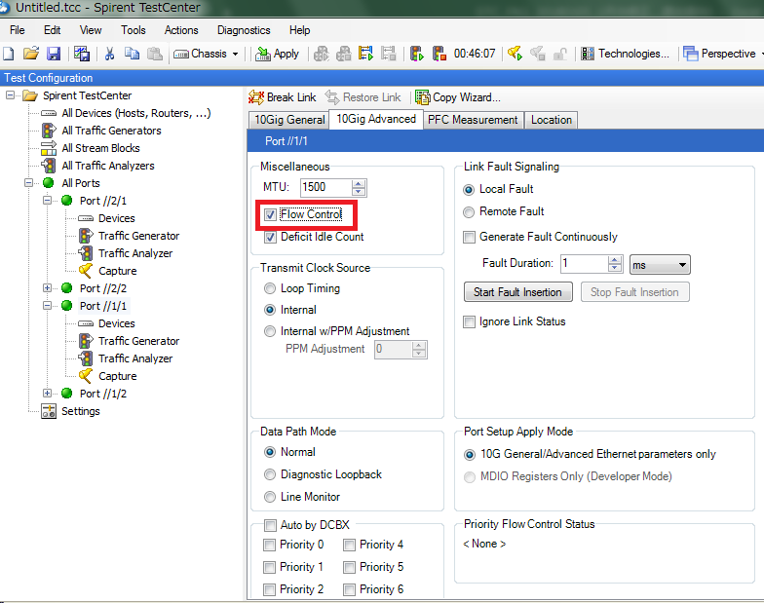The image size is (764, 603).
Task: Switch to the 10Gig General tab
Action: (x=288, y=120)
